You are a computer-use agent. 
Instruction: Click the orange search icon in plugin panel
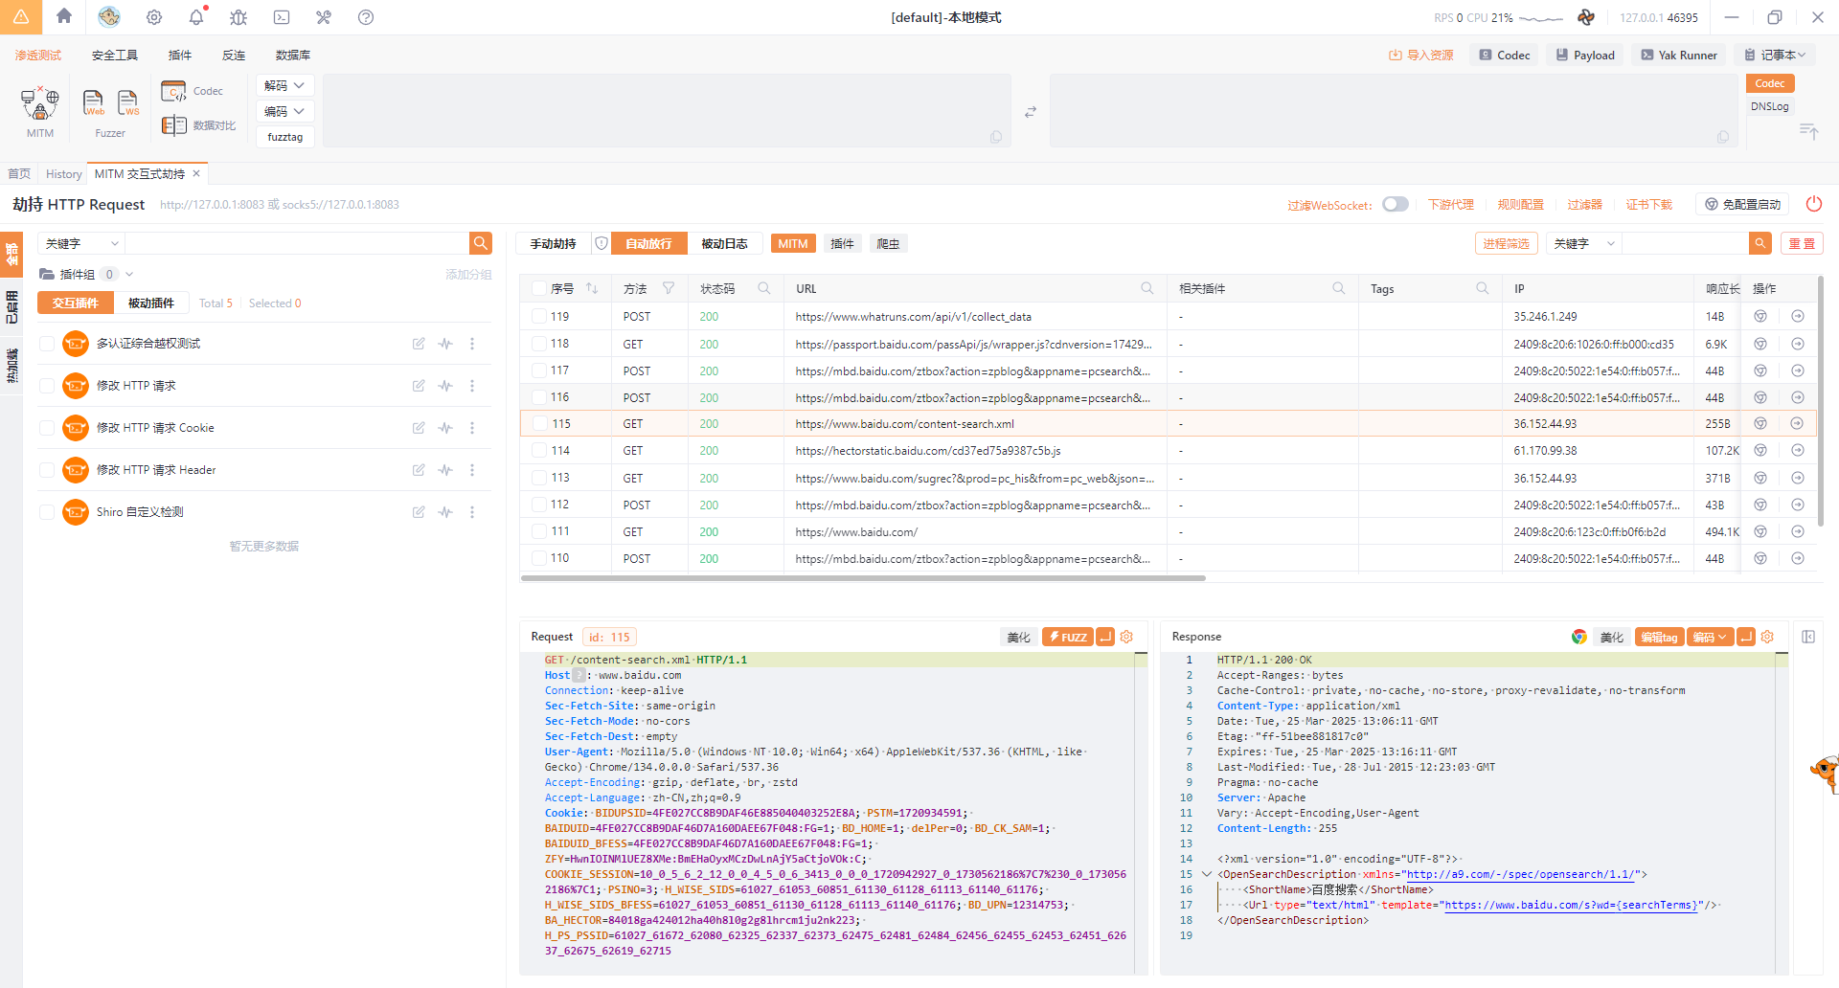pos(481,243)
